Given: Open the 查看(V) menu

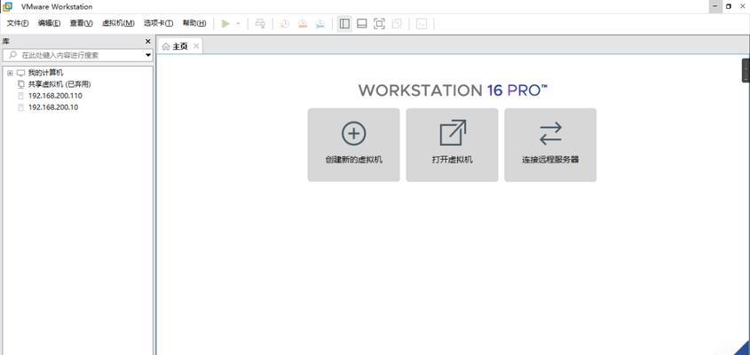Looking at the screenshot, I should tap(82, 23).
